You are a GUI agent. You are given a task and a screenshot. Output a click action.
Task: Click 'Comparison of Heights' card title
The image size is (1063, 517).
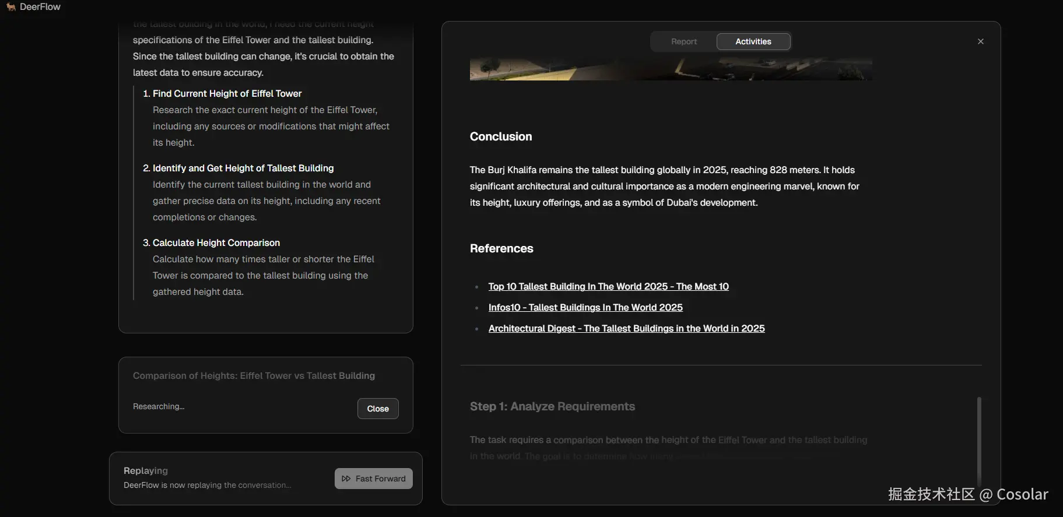coord(254,376)
